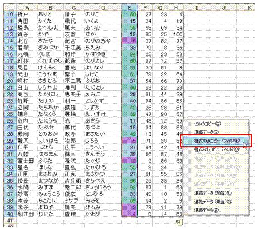Select the highlighted column E header
This screenshot has width=258, height=229.
coord(129,8)
